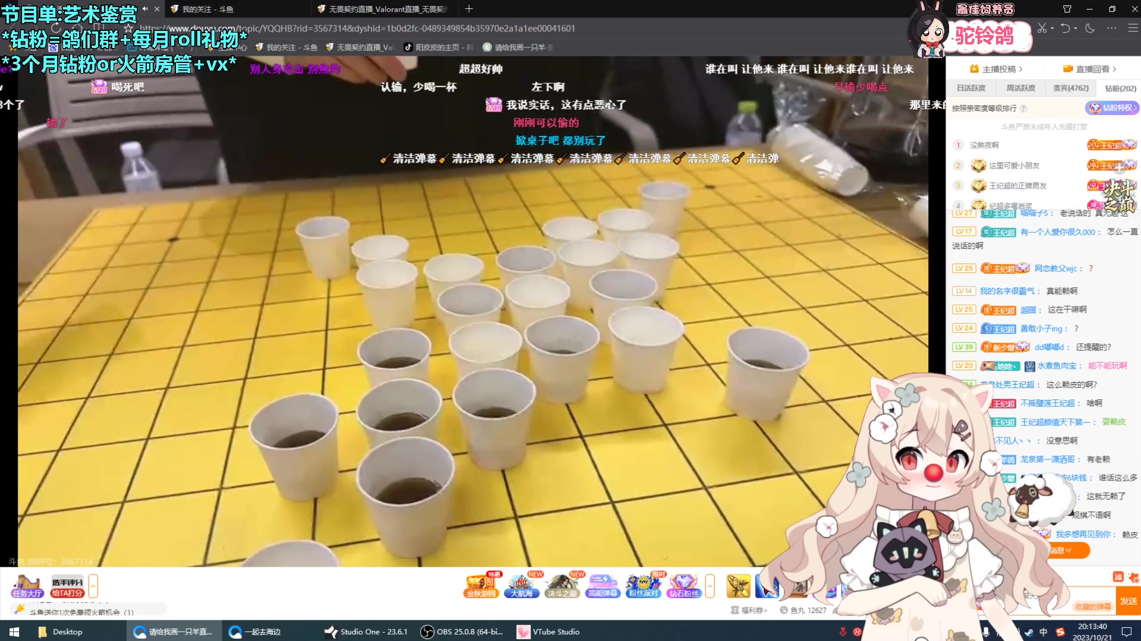
Task: Open the 高能弹幕 danmaku icon
Action: (x=603, y=585)
